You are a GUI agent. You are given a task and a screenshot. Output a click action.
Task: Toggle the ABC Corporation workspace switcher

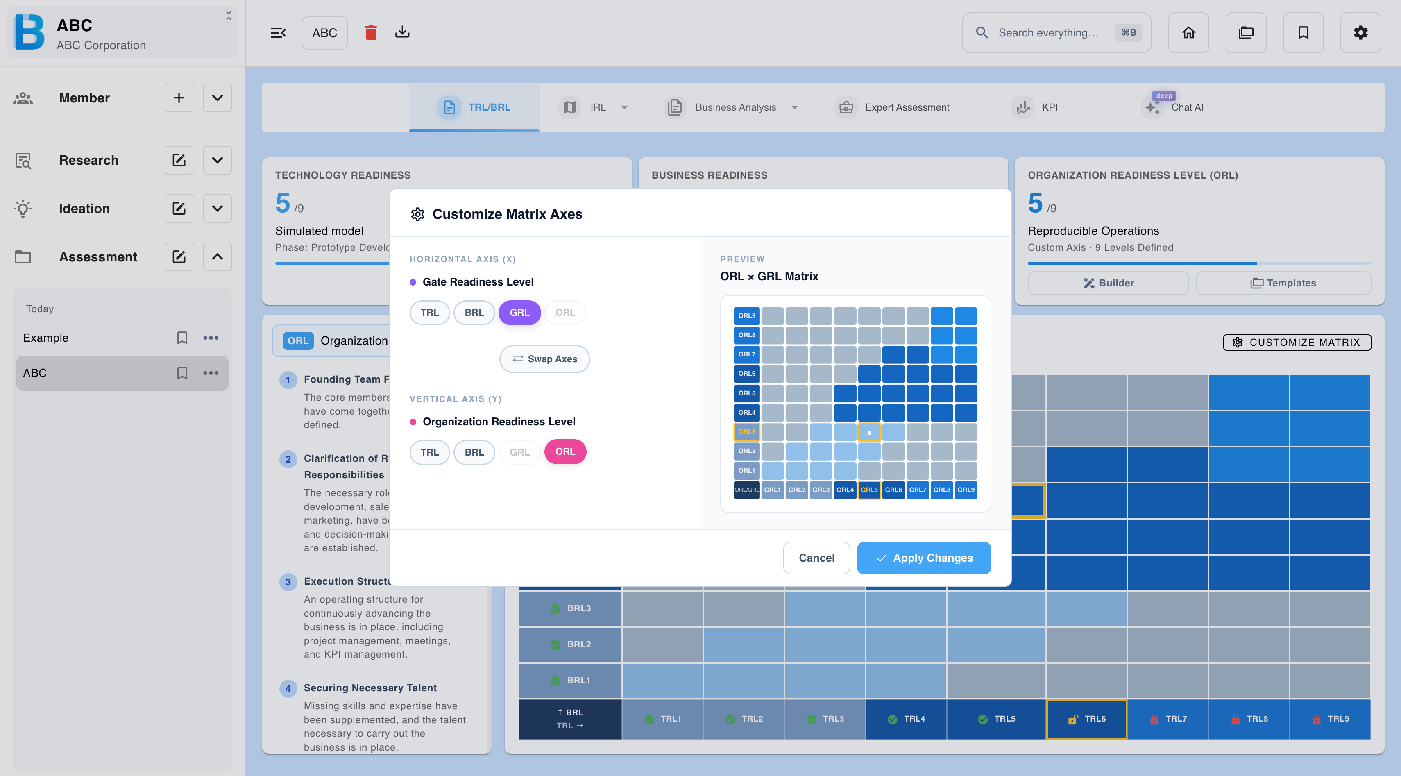click(x=229, y=16)
